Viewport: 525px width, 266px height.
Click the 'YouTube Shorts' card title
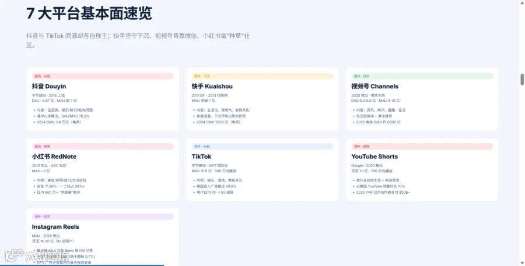coord(374,157)
